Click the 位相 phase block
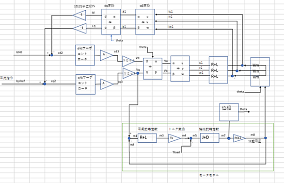This screenshot has height=183, width=284. (x=229, y=112)
